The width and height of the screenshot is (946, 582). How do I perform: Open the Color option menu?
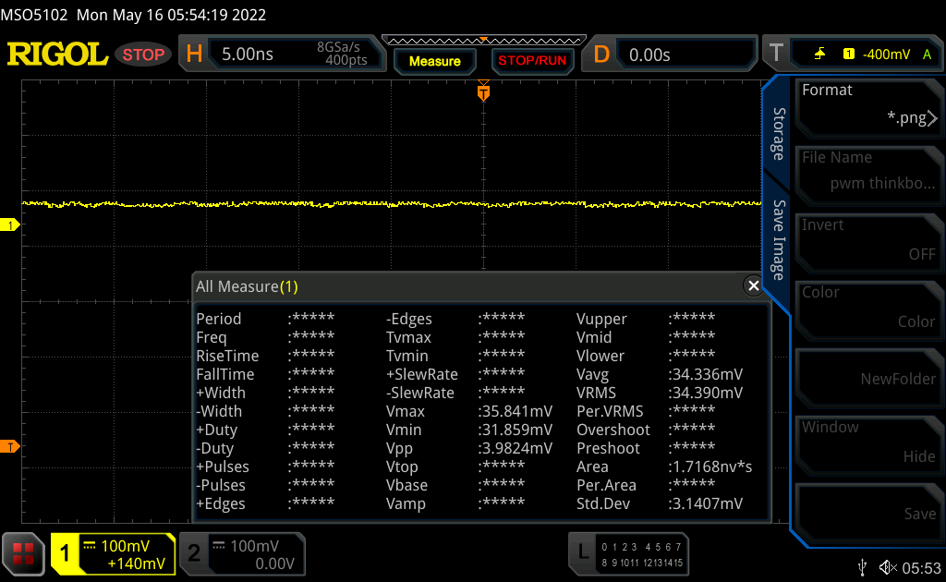[x=868, y=307]
